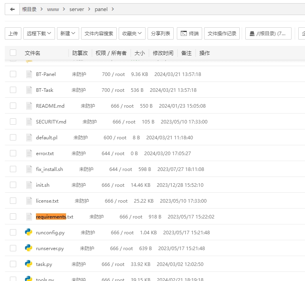Viewport: 305px width, 281px height.
Task: Tick the task.py checkbox
Action: (13, 264)
